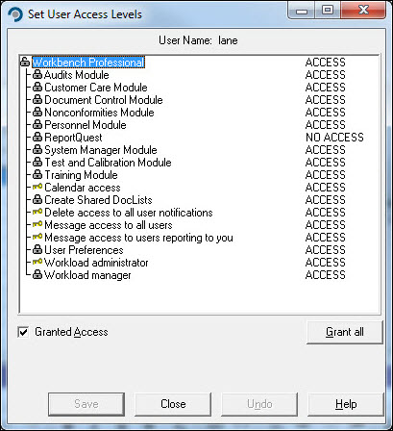
Task: Click the lock icon beside Audits Module
Action: tap(37, 75)
